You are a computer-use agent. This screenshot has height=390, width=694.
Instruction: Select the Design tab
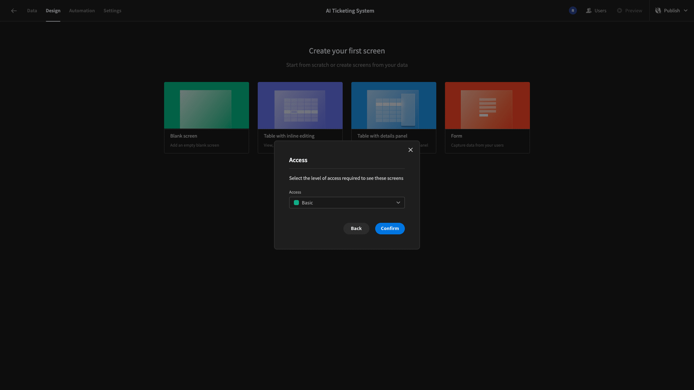point(53,11)
